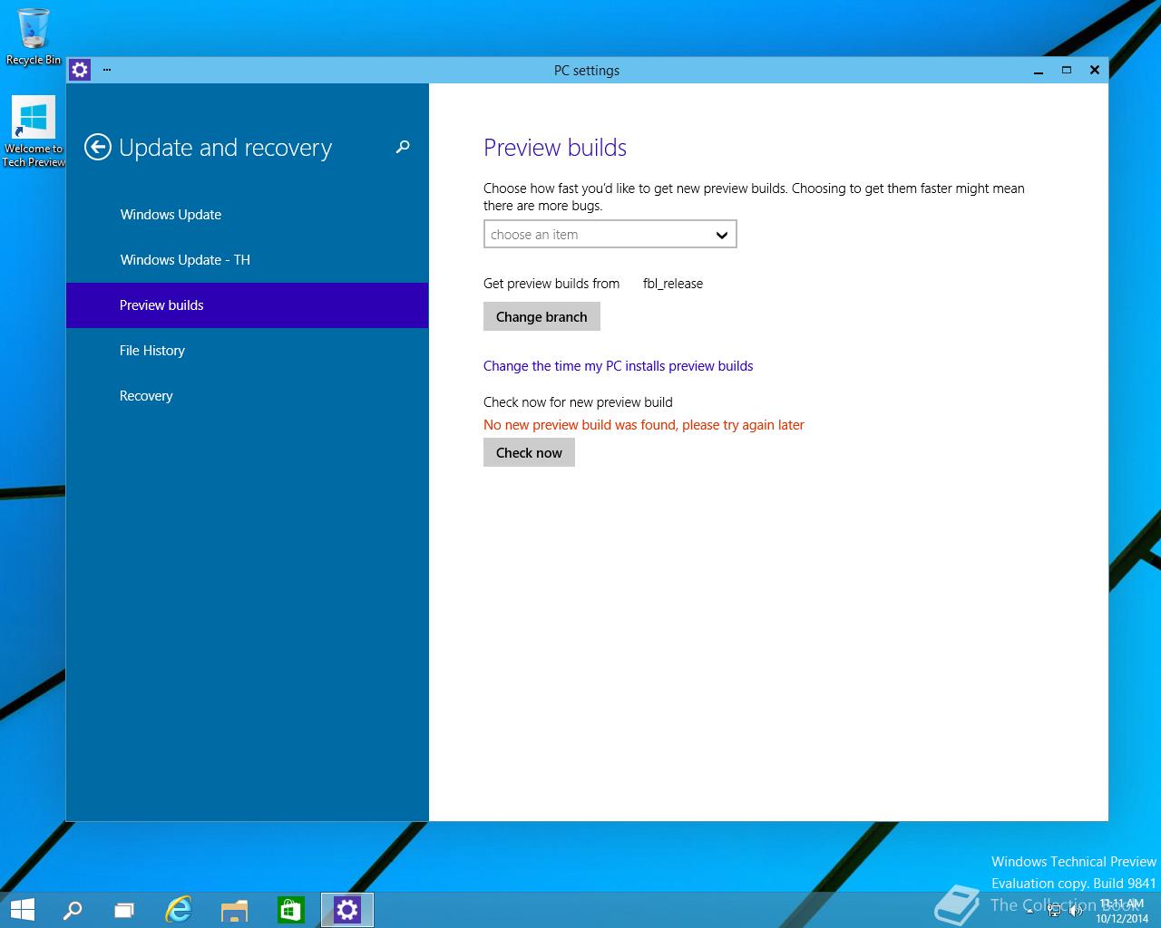Open the Windows Start button
This screenshot has width=1161, height=928.
point(22,910)
